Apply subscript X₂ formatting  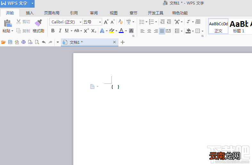(x=94, y=31)
